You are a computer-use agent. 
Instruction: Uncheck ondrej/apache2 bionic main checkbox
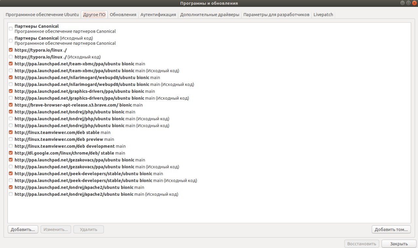[11, 187]
